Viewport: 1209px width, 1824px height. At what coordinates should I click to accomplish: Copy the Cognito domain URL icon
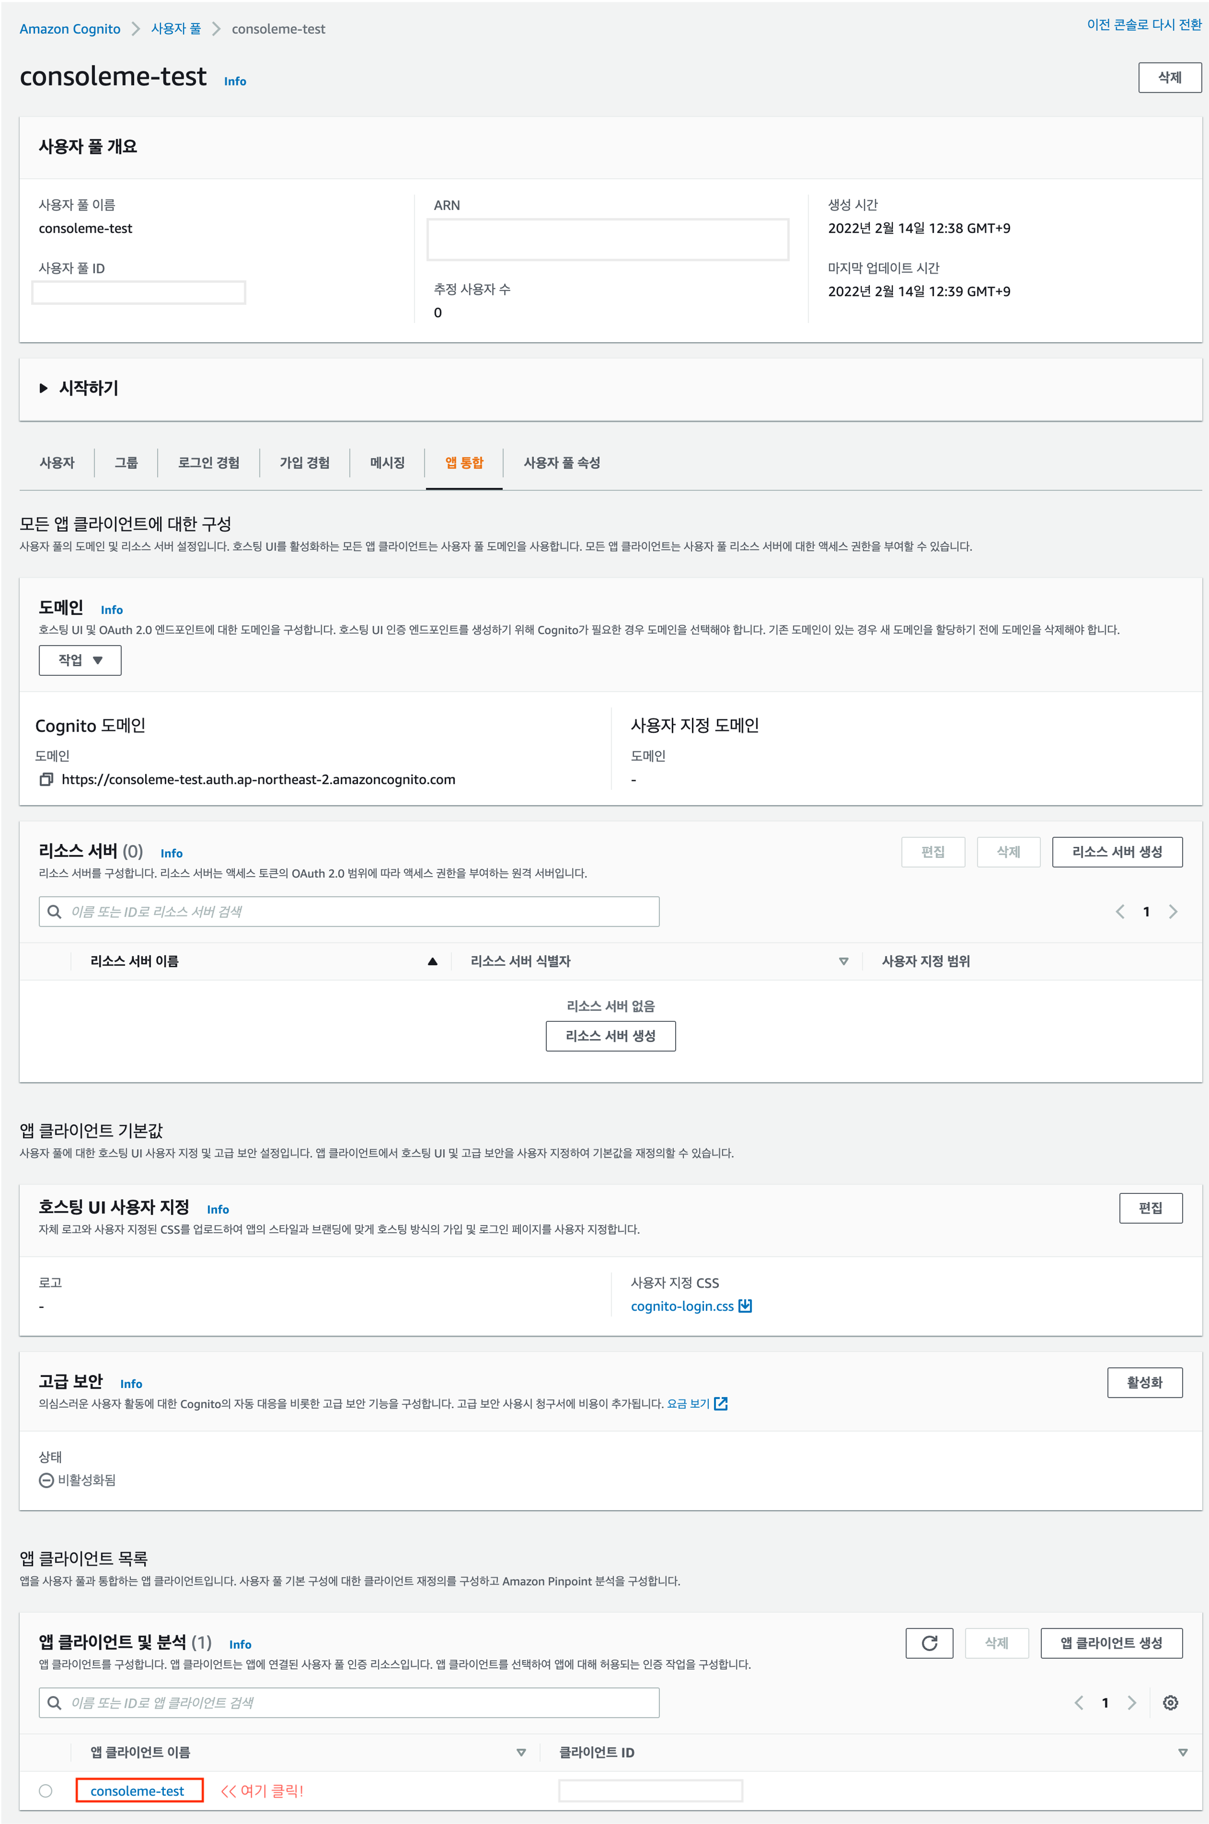[46, 779]
